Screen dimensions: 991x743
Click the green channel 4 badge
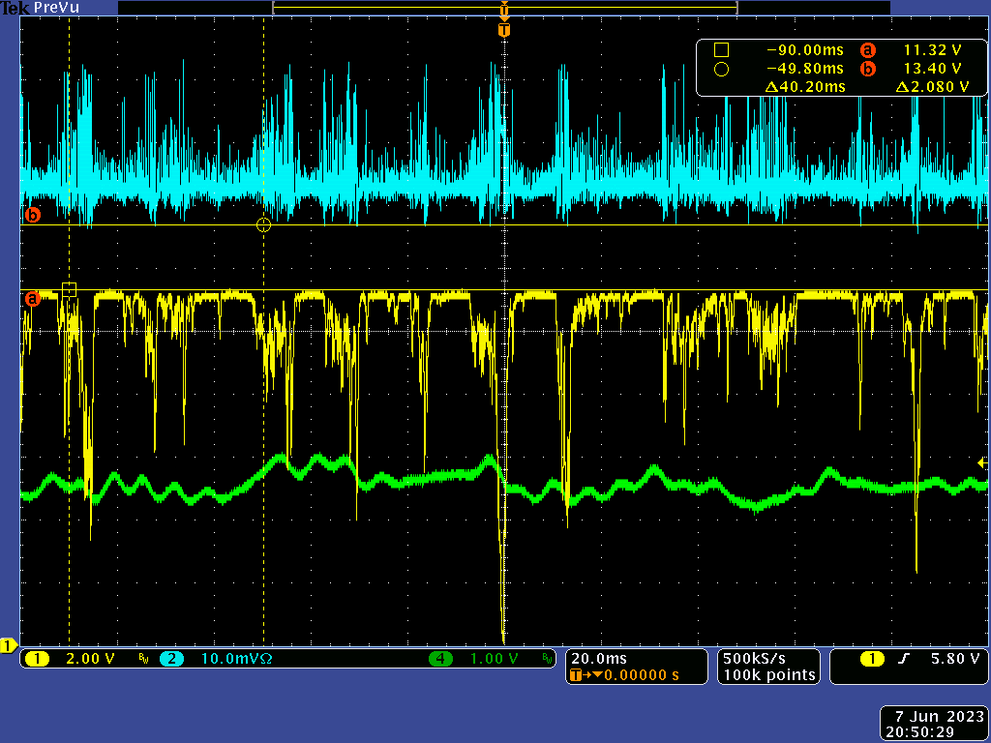coord(441,659)
